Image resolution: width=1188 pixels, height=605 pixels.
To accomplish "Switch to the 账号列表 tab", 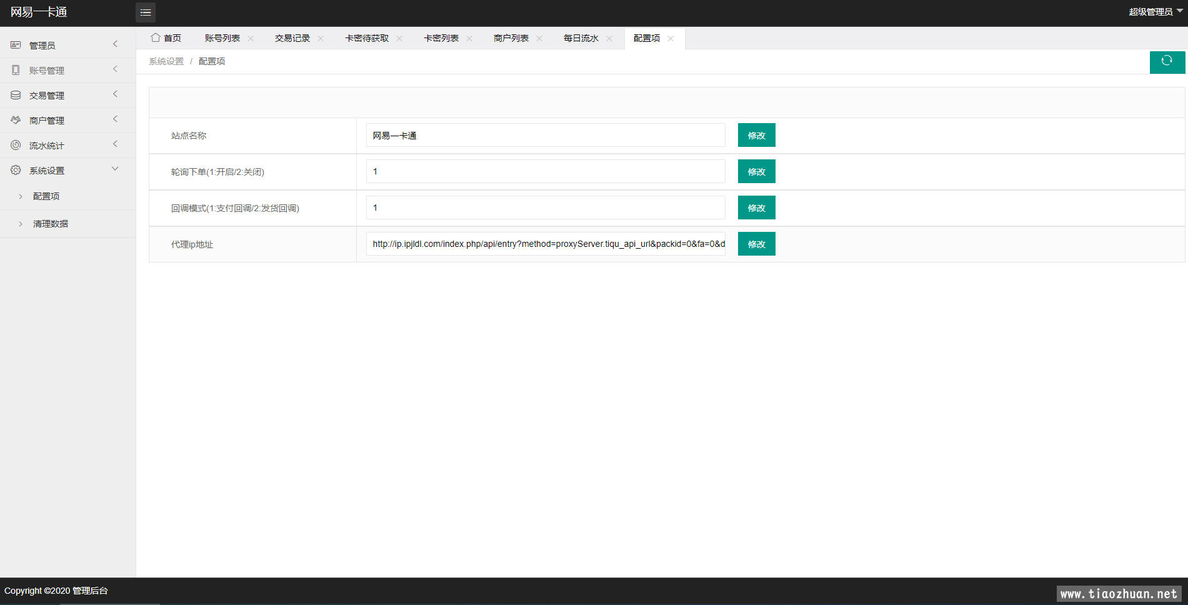I will [222, 38].
